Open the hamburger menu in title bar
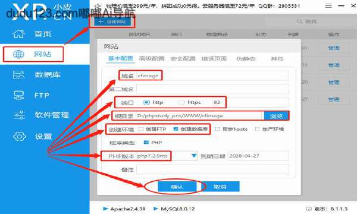 click(x=328, y=6)
